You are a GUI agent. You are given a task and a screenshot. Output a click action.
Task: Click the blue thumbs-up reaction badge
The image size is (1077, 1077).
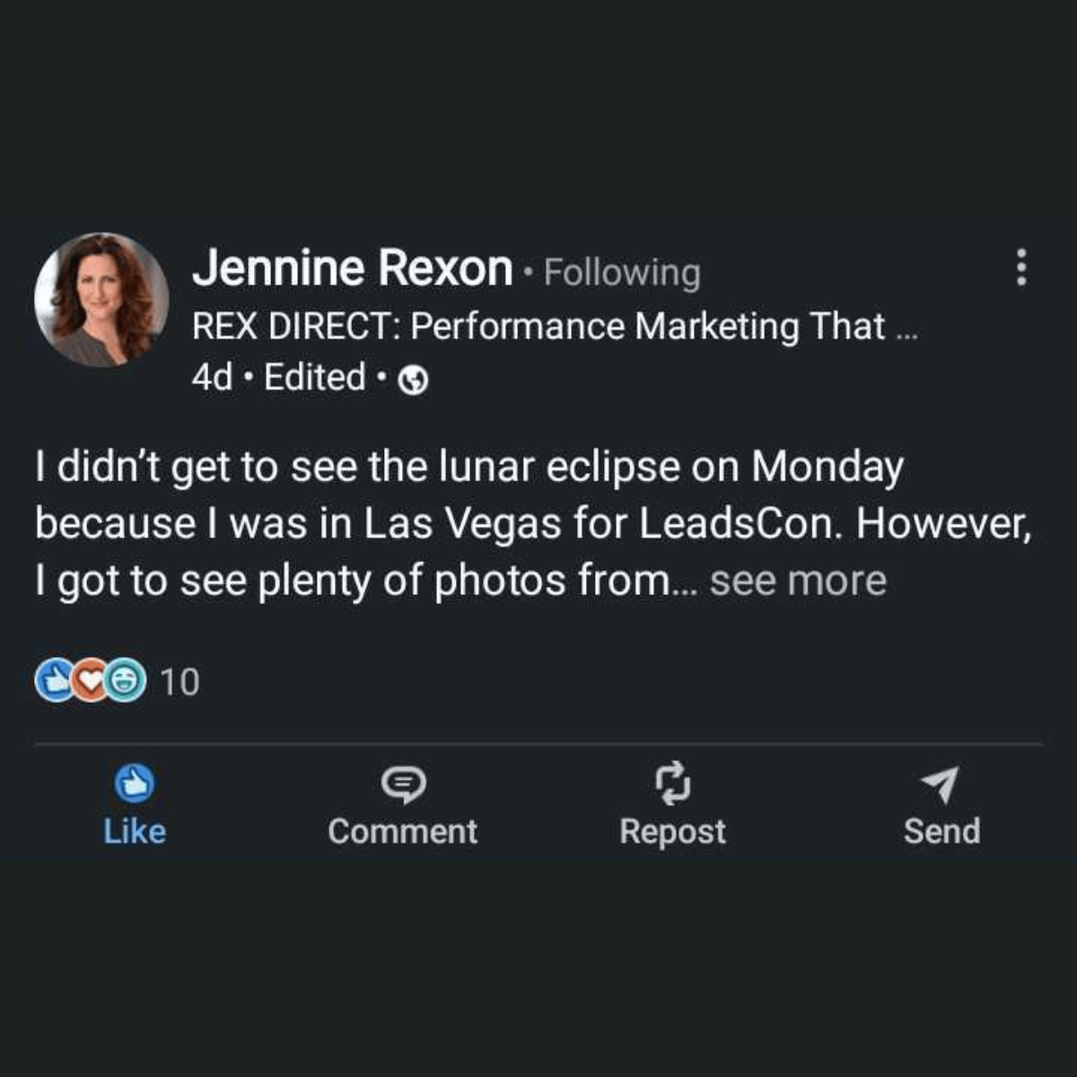(x=53, y=681)
